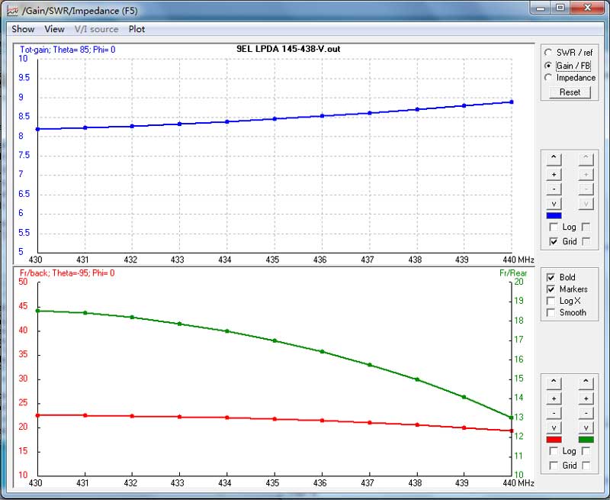Click the plus button for the red Fr/back trace
The height and width of the screenshot is (500, 610).
tap(554, 398)
